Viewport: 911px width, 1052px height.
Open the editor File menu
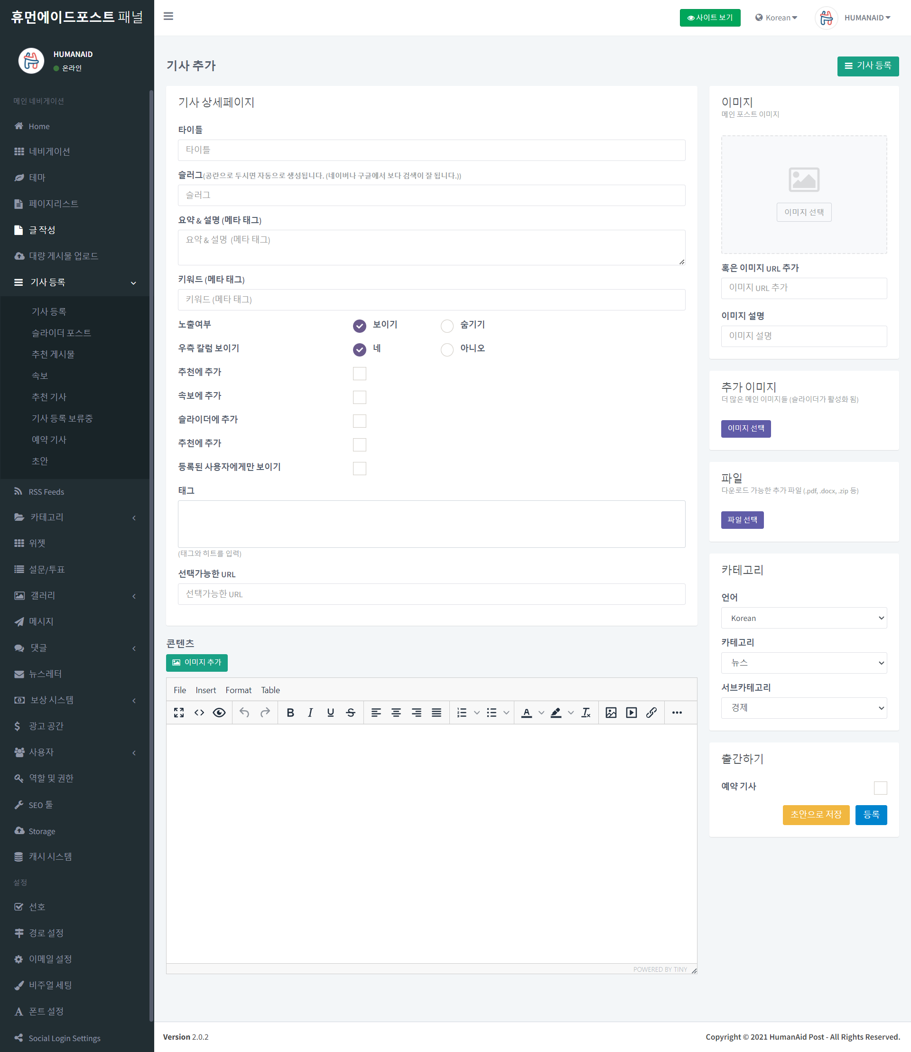point(179,690)
